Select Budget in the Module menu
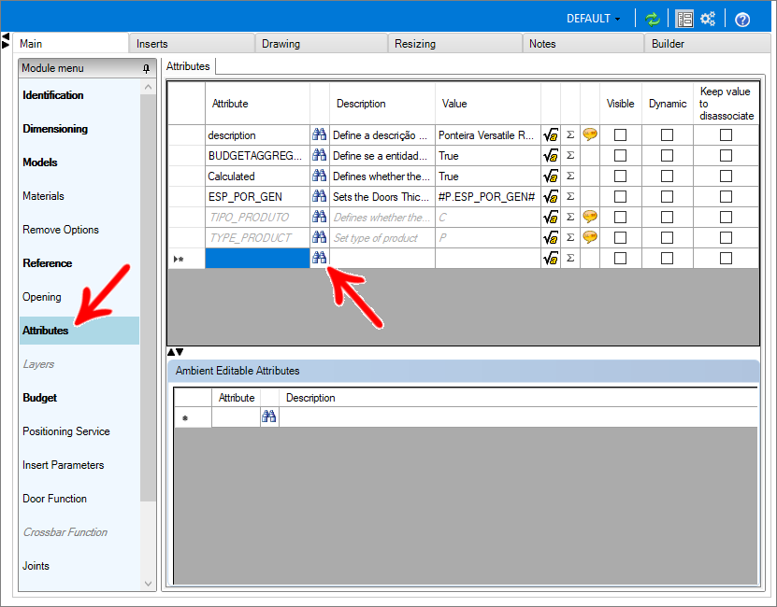 point(39,398)
